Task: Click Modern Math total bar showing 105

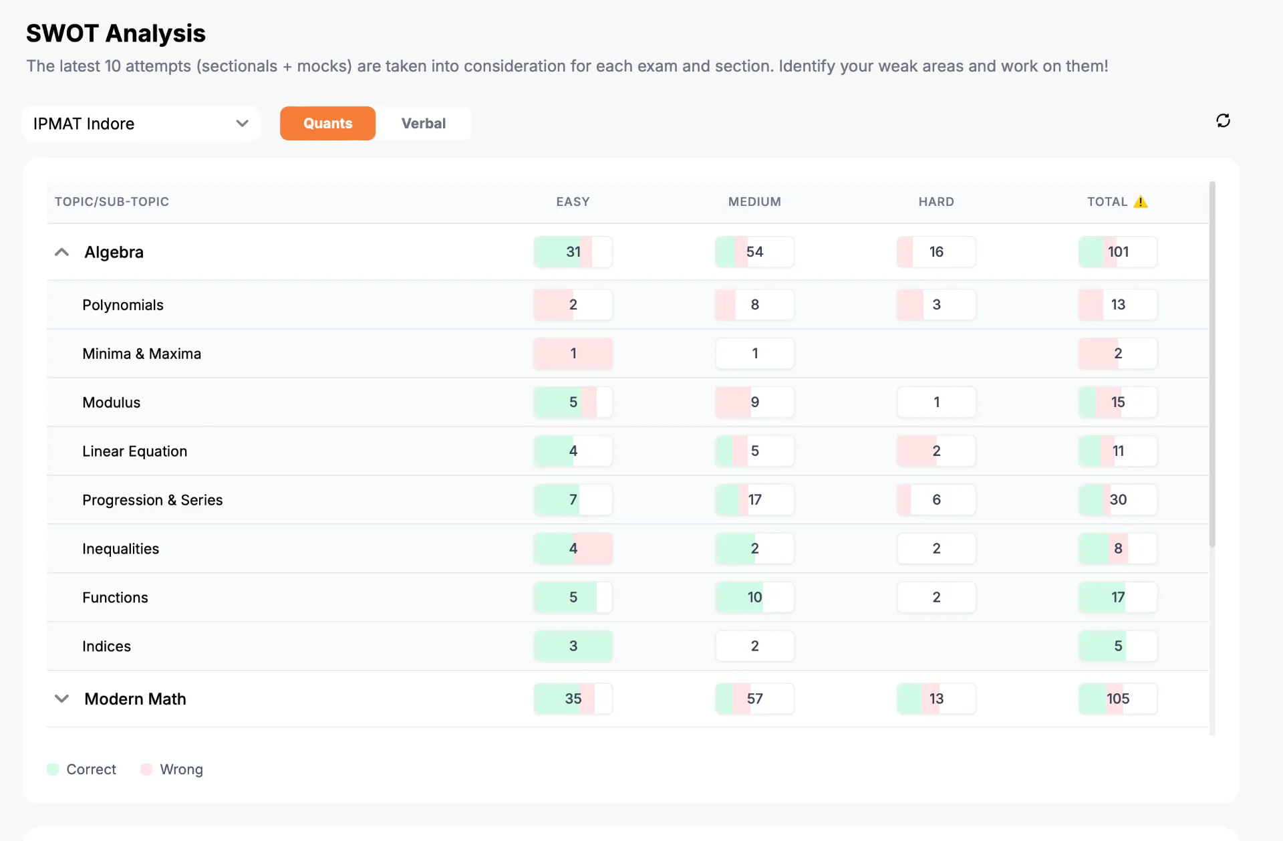Action: pyautogui.click(x=1118, y=699)
